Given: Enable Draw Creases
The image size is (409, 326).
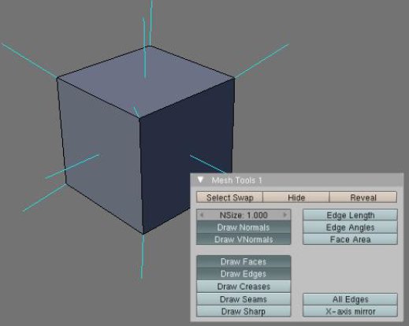Looking at the screenshot, I should pyautogui.click(x=244, y=287).
